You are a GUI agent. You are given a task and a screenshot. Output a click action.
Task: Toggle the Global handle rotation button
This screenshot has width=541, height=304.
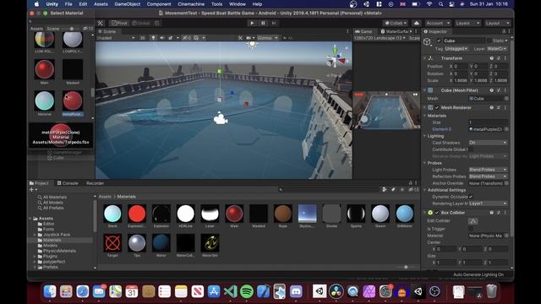(x=141, y=23)
